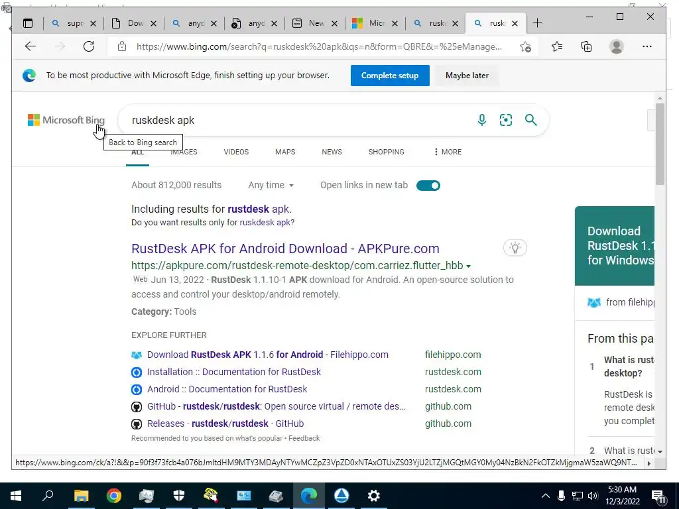Click the 'Maybe later' button
The image size is (679, 509).
[x=467, y=76]
